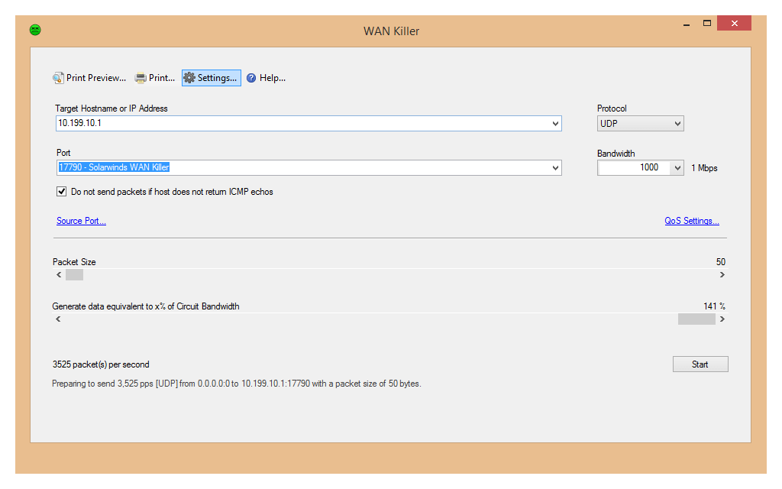Click the Packet Size slider handle
The image size is (782, 489).
[x=73, y=274]
